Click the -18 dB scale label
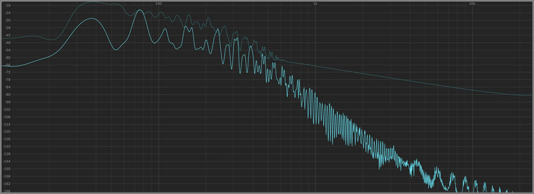The image size is (534, 194). (x=7, y=5)
